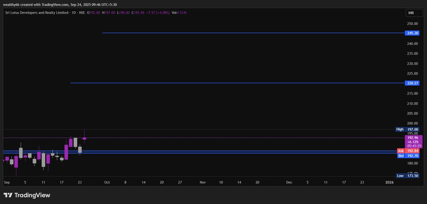Click the 210.00 price axis label
The height and width of the screenshot is (204, 427).
click(x=413, y=104)
